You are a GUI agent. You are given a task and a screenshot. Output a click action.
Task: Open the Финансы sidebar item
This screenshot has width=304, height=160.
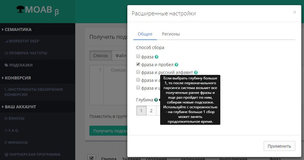[x=18, y=143]
